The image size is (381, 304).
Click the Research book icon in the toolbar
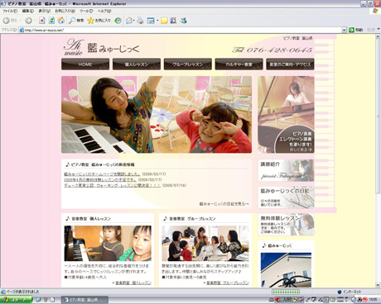click(x=173, y=21)
